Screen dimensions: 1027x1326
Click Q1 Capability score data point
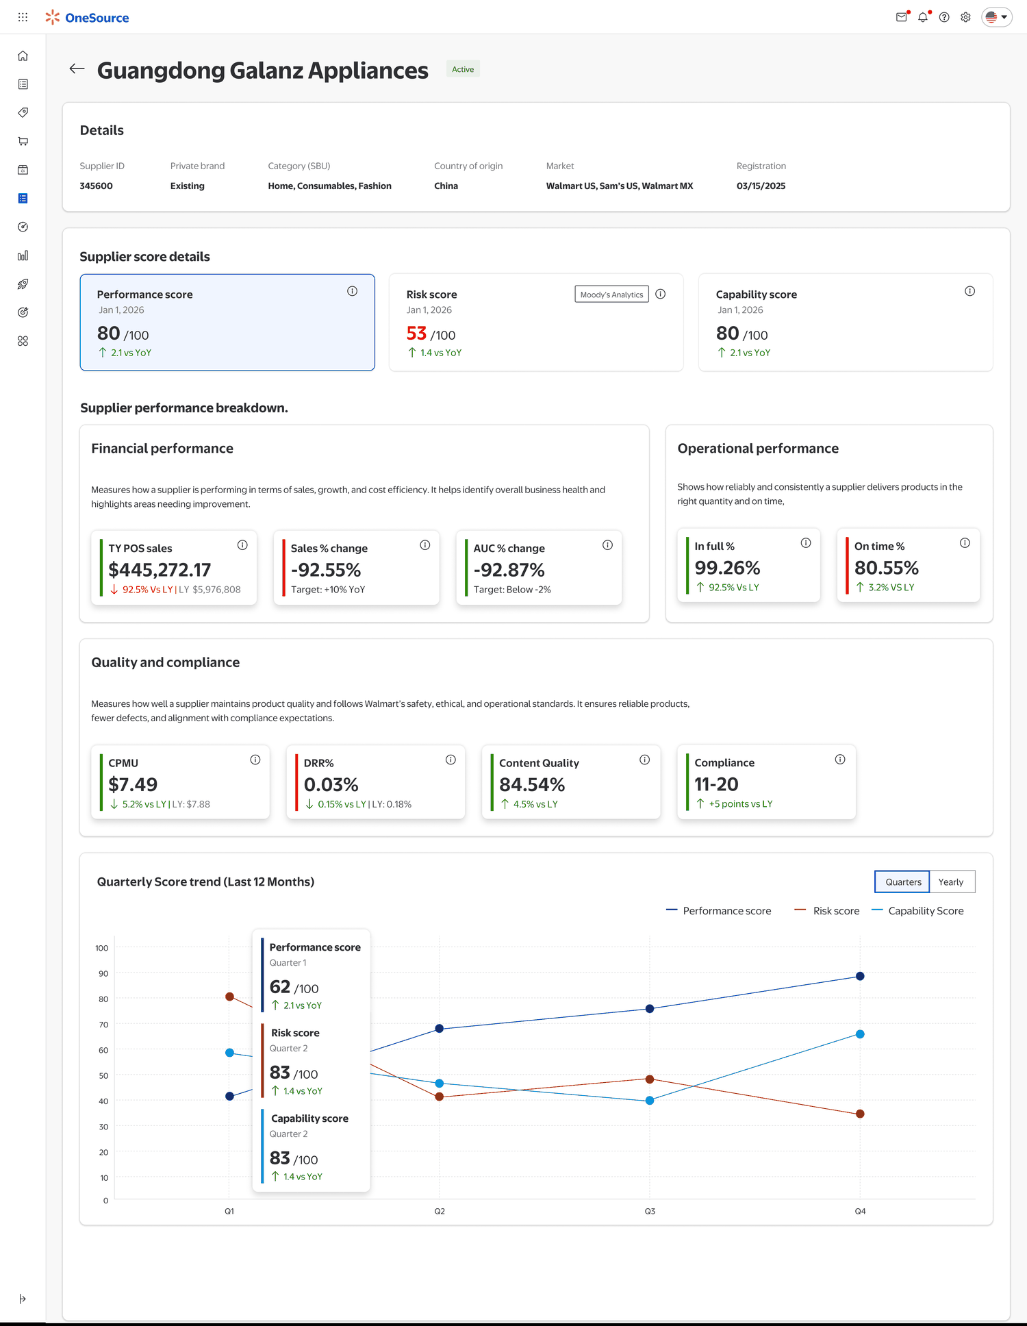[229, 1053]
